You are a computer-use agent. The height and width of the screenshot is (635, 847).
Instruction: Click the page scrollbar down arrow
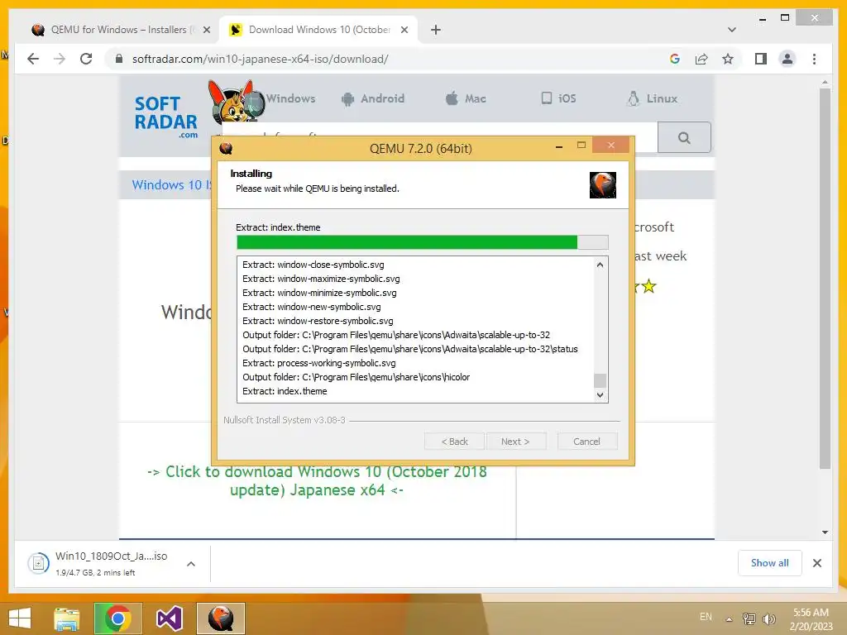pos(825,532)
